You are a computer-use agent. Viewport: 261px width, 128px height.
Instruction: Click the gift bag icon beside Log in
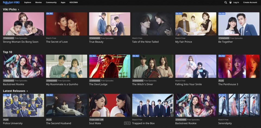(x=230, y=2)
